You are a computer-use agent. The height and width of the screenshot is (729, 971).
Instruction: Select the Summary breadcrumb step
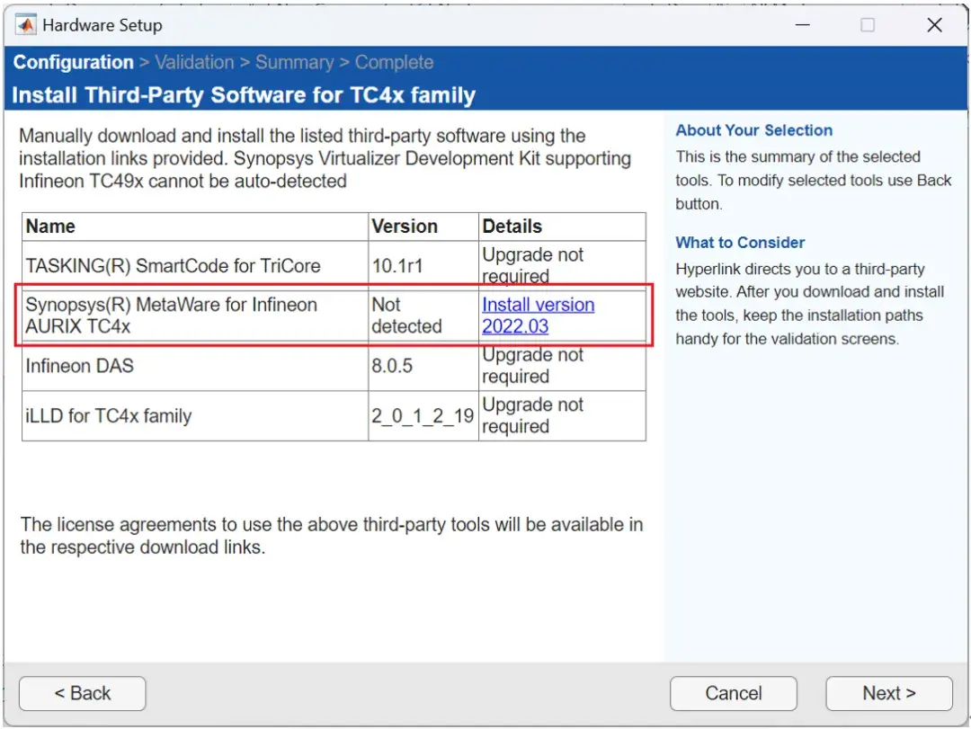coord(295,62)
